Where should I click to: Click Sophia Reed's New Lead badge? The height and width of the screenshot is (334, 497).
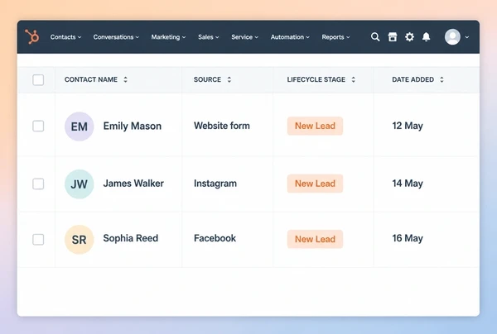click(315, 239)
